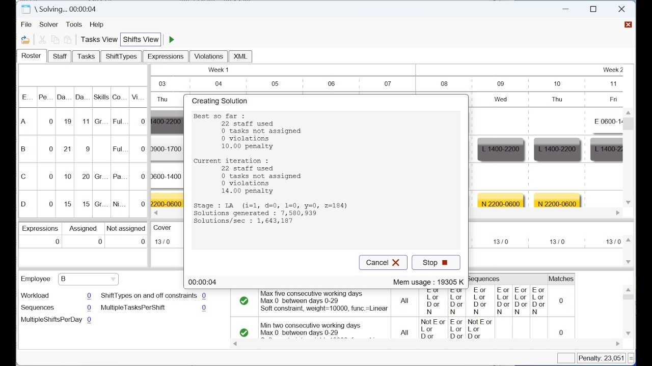The width and height of the screenshot is (652, 366).
Task: Click the MultipleTasksPerShift count link
Action: pyautogui.click(x=204, y=308)
